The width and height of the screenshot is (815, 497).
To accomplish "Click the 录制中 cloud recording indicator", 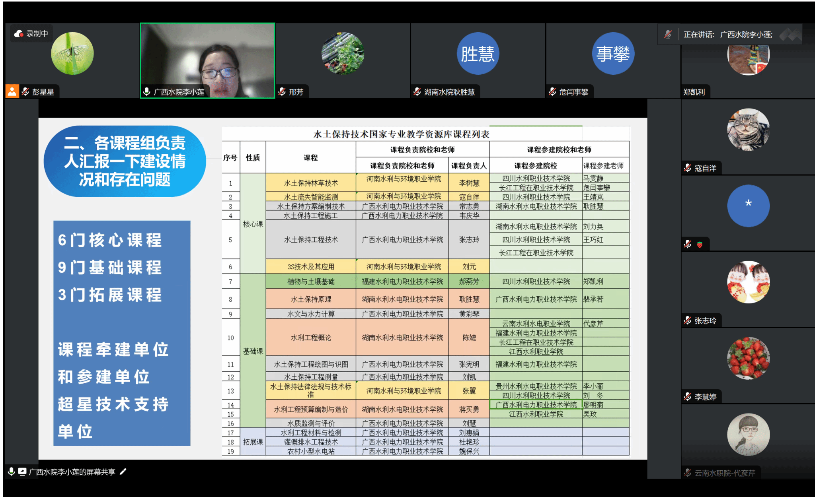I will [x=31, y=34].
